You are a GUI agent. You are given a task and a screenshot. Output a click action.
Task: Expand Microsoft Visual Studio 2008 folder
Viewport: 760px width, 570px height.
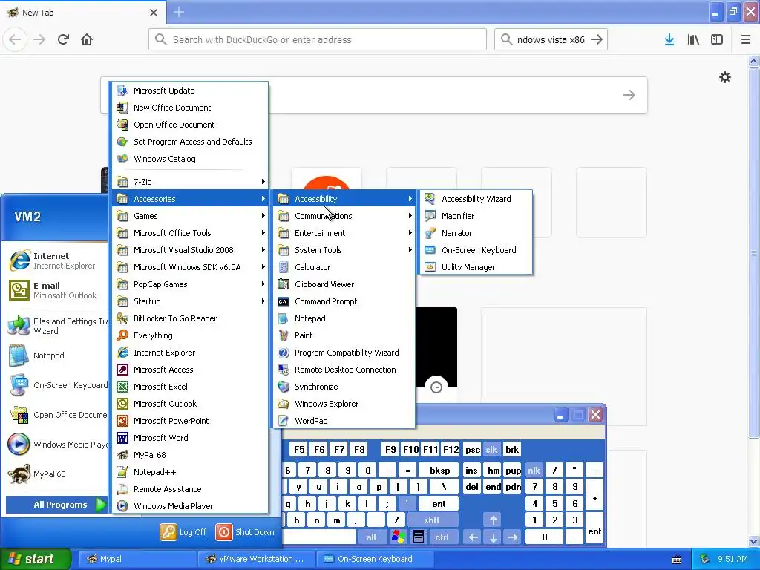(x=190, y=250)
